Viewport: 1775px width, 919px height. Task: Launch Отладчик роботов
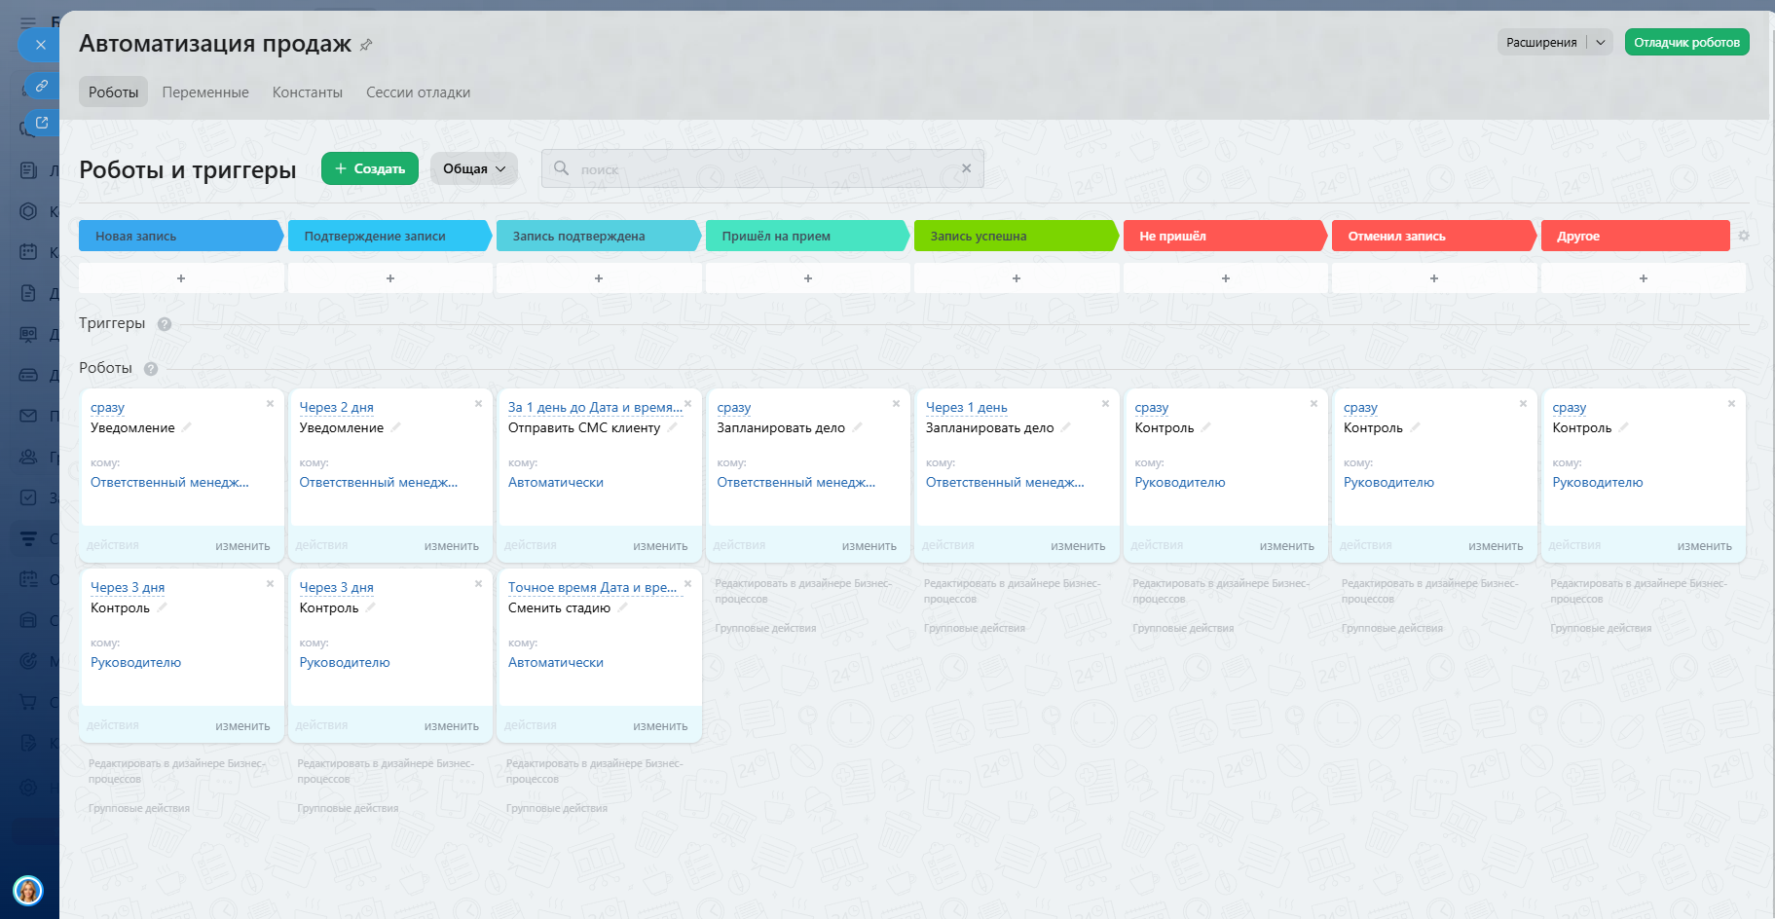pos(1686,42)
